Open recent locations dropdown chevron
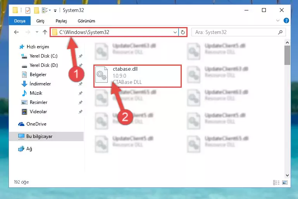 (x=37, y=32)
